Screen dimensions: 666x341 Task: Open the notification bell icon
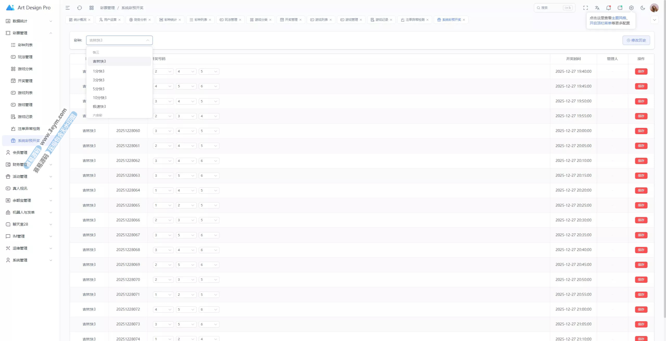[608, 8]
